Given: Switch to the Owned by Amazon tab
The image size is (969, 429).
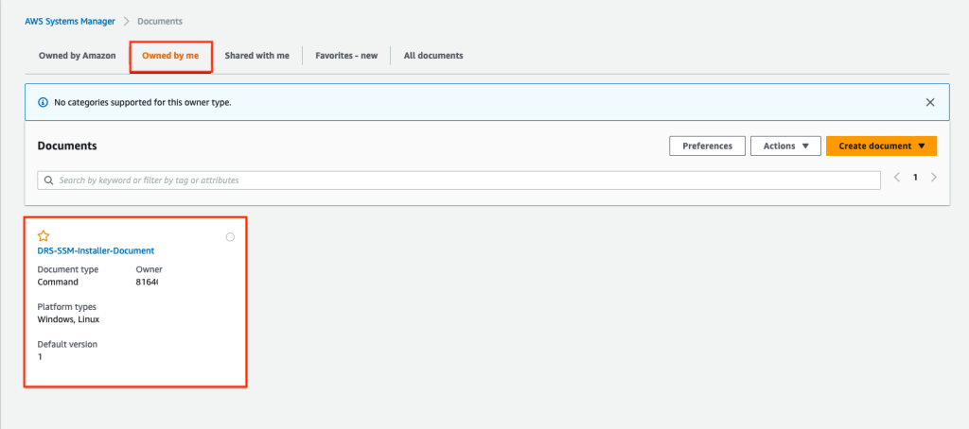Looking at the screenshot, I should click(78, 56).
